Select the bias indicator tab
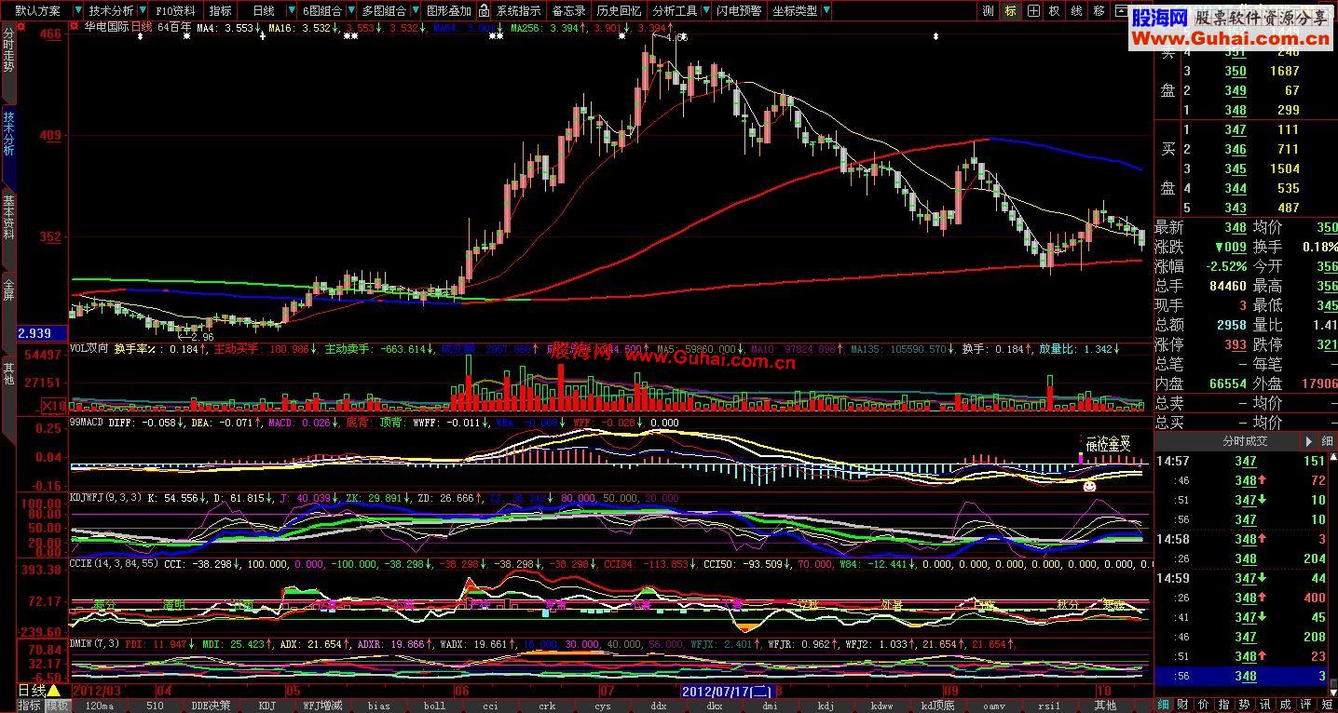The height and width of the screenshot is (713, 1338). 378,706
